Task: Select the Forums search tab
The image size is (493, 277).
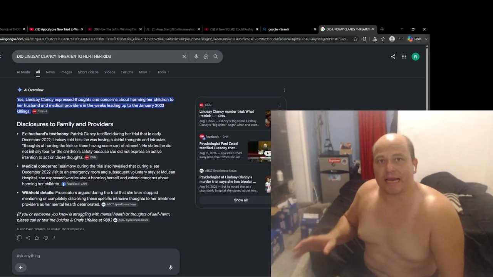Action: pos(127,72)
